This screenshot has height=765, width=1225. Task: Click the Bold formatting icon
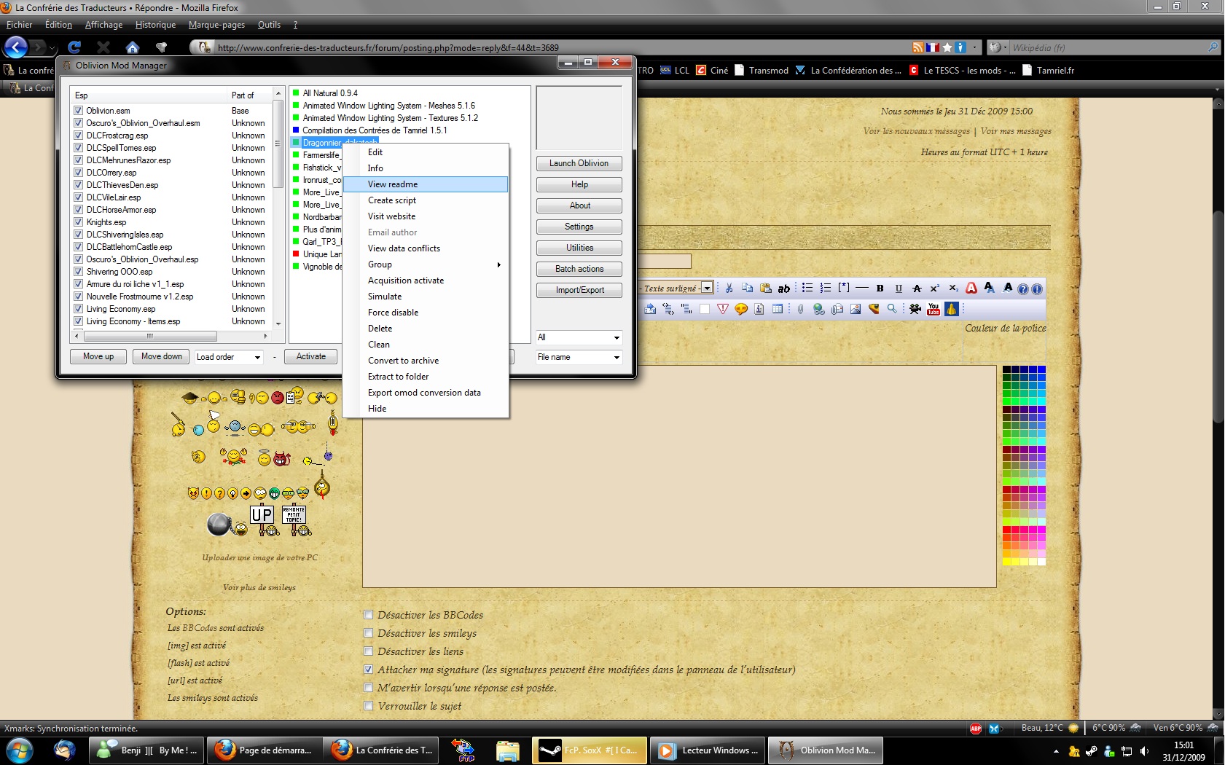click(880, 289)
